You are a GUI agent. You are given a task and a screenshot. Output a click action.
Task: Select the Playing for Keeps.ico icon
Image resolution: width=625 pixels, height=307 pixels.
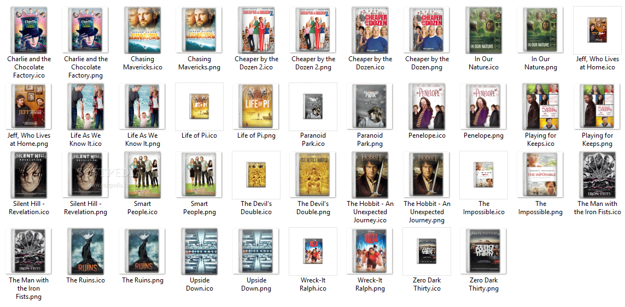tap(540, 106)
